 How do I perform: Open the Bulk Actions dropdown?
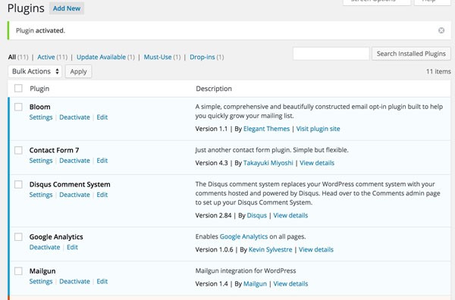click(35, 71)
